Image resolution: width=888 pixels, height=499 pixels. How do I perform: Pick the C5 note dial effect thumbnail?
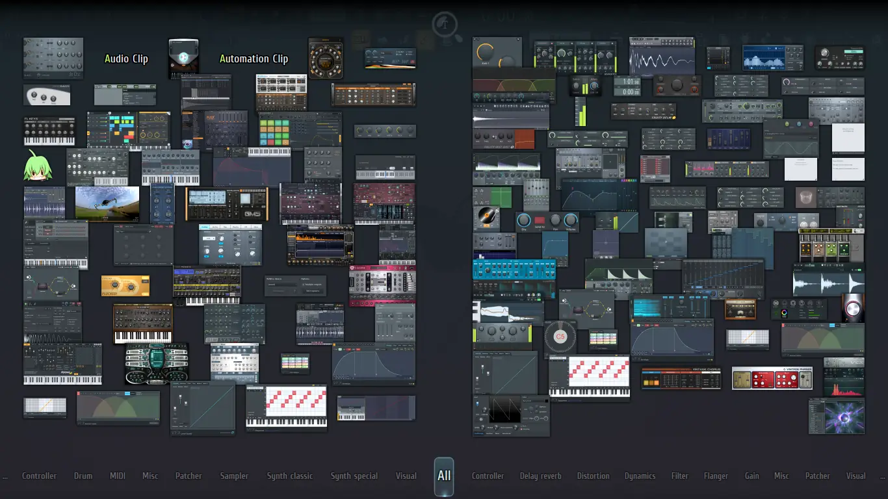click(560, 336)
